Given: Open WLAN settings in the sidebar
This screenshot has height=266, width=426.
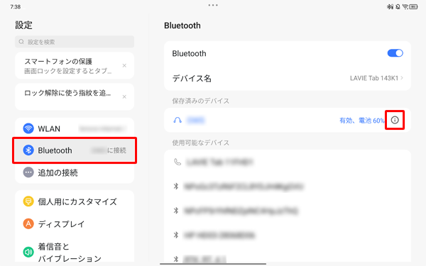Looking at the screenshot, I should [75, 128].
